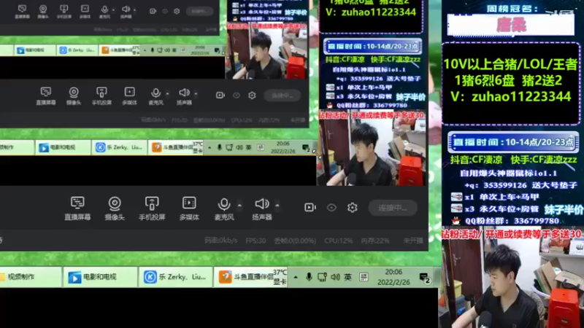
Task: Open 电影和电视 in the medium nested taskbar
Action: tap(63, 148)
